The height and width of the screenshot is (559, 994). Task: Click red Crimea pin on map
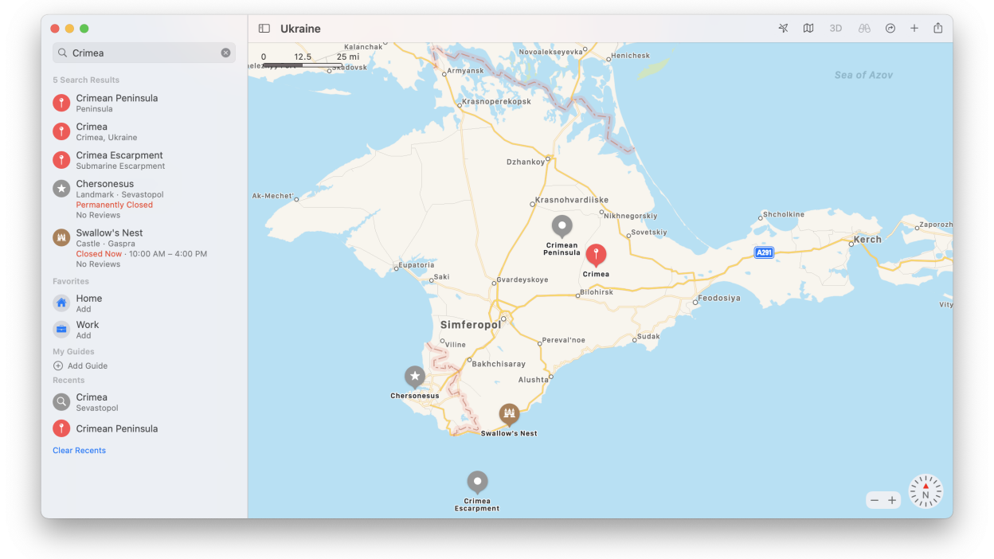point(596,255)
